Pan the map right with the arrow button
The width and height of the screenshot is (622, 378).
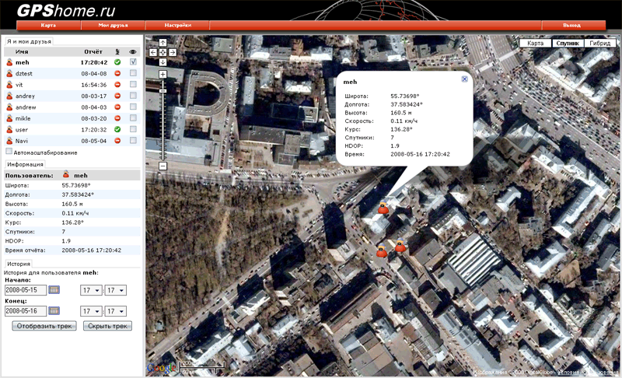pyautogui.click(x=173, y=52)
